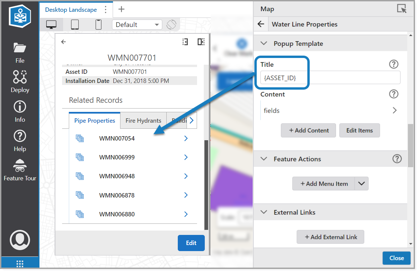The image size is (419, 273).
Task: Select the Desktop Landscape tab
Action: point(71,10)
